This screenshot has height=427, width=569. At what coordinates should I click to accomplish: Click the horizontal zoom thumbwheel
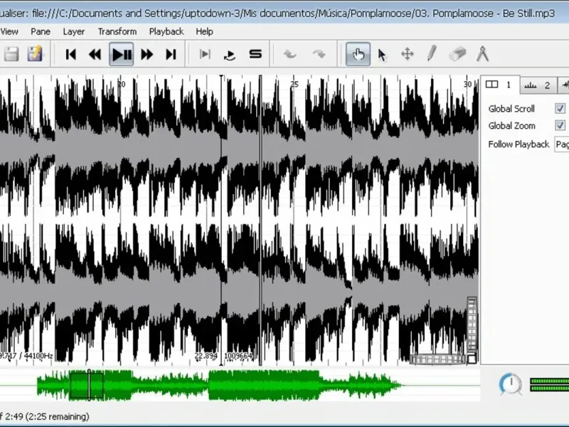click(x=438, y=359)
